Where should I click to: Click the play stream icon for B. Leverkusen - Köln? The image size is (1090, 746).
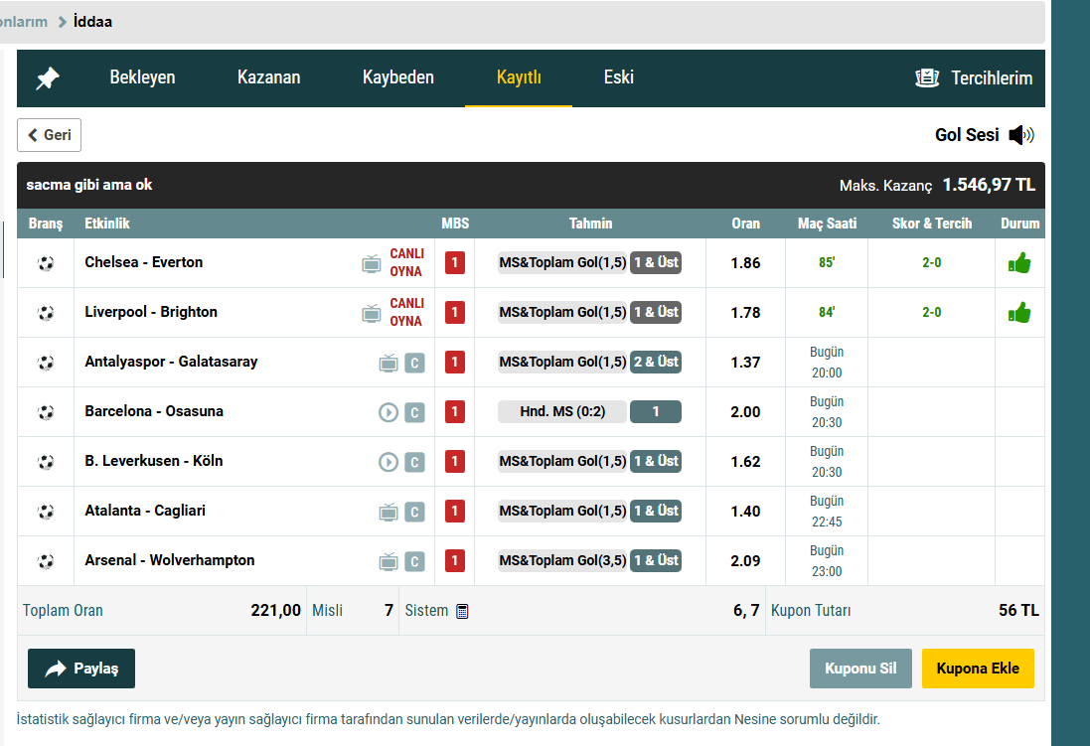[x=389, y=462]
